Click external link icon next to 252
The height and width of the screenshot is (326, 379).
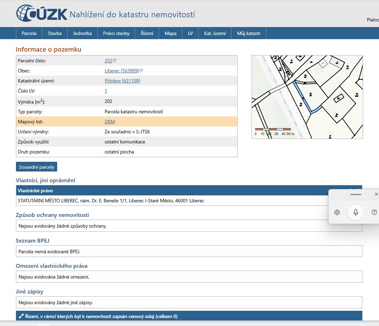point(115,61)
